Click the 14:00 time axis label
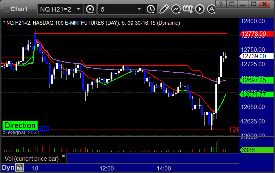This screenshot has width=275, height=173. point(164,168)
